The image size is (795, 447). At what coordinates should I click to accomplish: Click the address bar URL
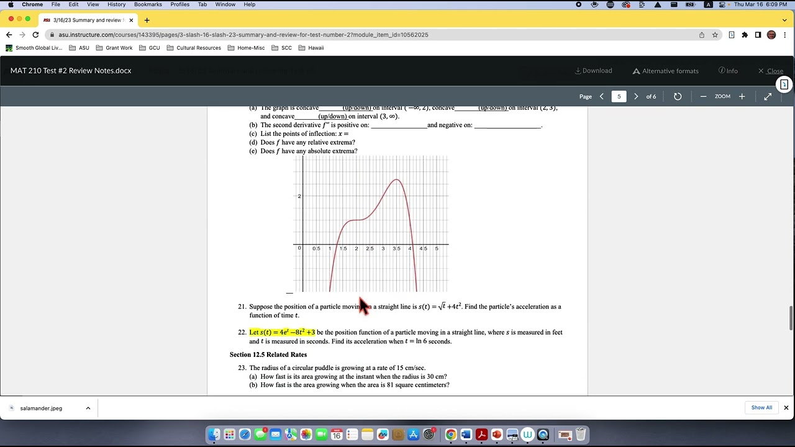point(243,35)
